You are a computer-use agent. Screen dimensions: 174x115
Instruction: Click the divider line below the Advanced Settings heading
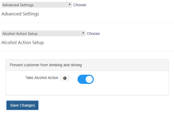pos(88,22)
